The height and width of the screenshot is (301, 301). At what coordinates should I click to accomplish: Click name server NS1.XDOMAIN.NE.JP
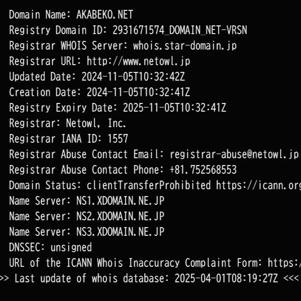[x=120, y=201]
